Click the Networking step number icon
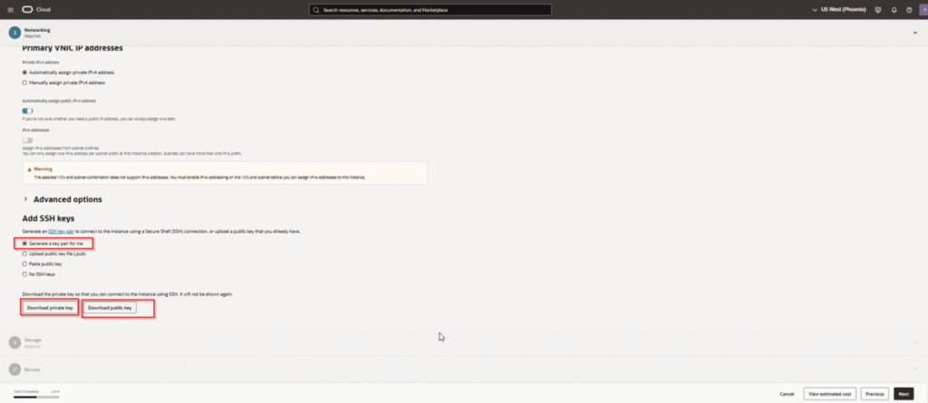Screen dimensions: 928x403 tap(14, 33)
